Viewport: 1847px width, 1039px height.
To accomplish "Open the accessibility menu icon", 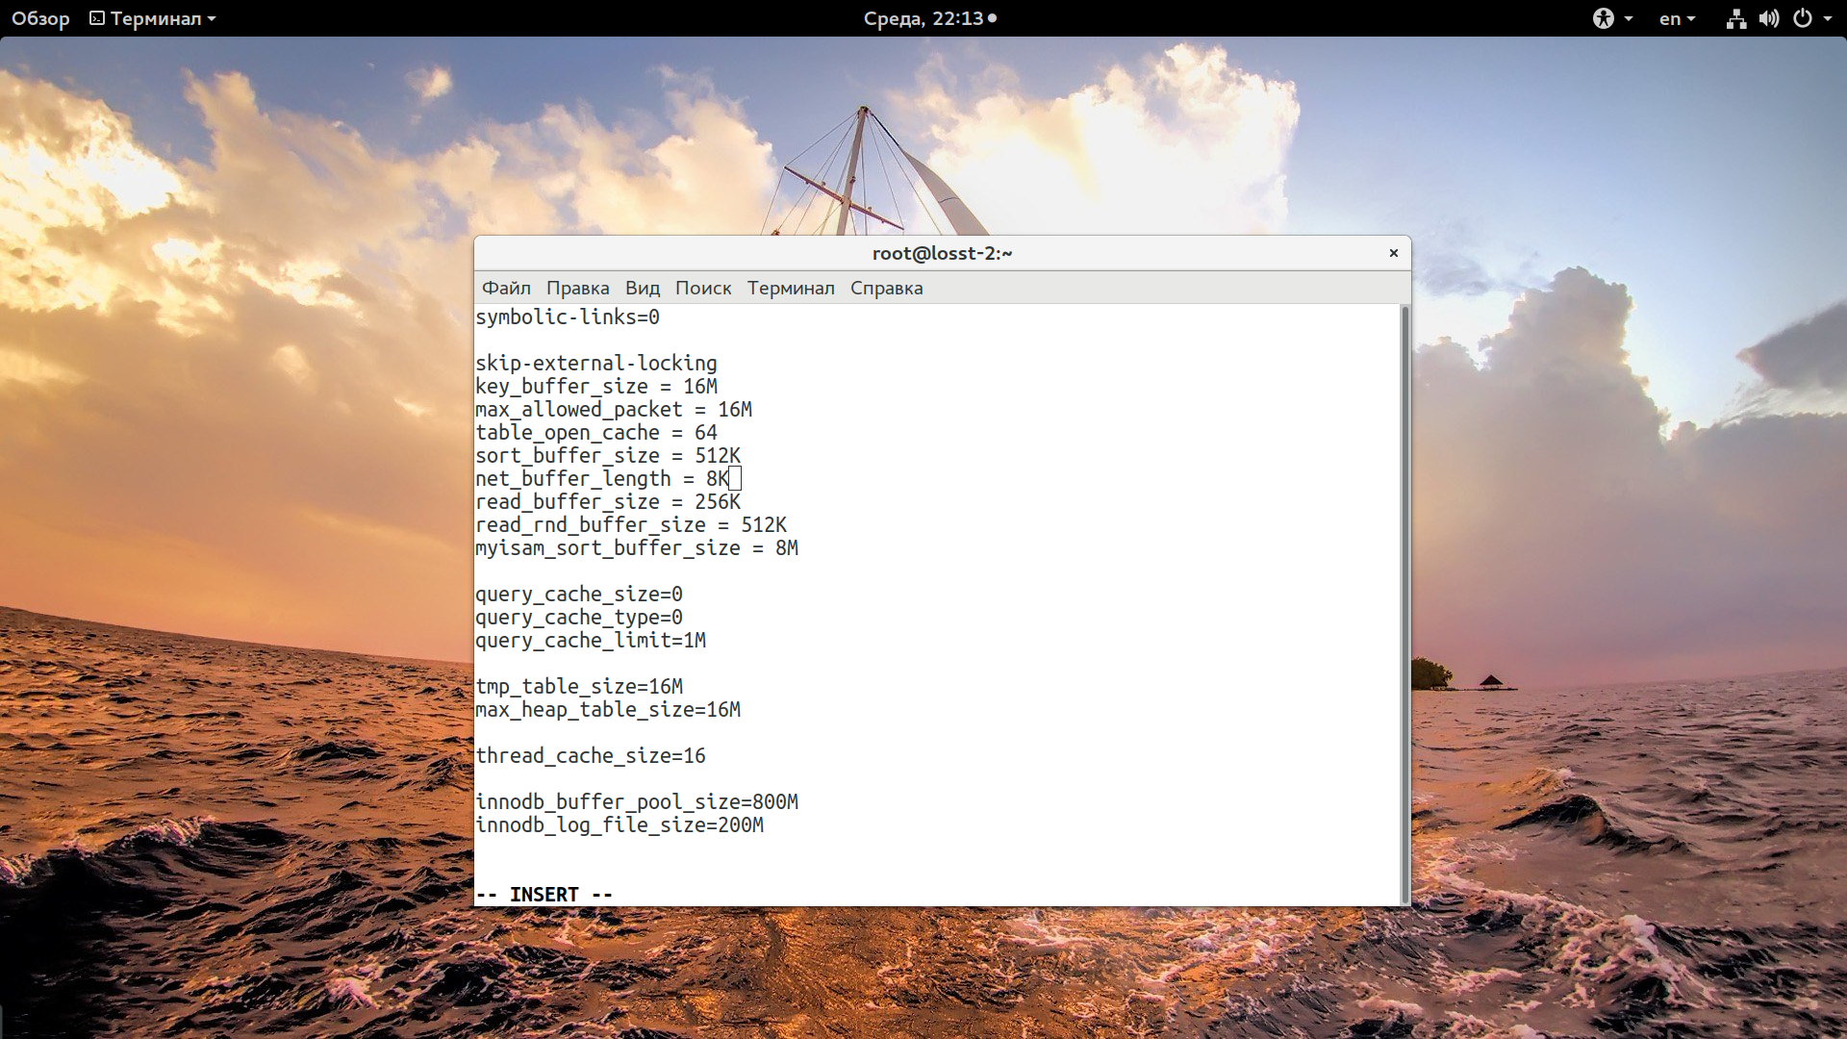I will click(1603, 18).
